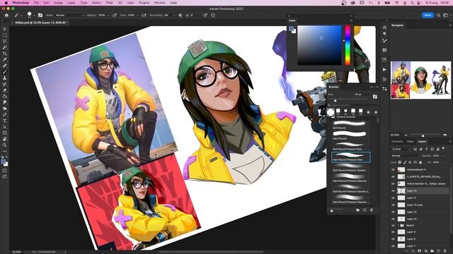Select the Brush tool in left toolbar
The height and width of the screenshot is (254, 453).
(5, 72)
